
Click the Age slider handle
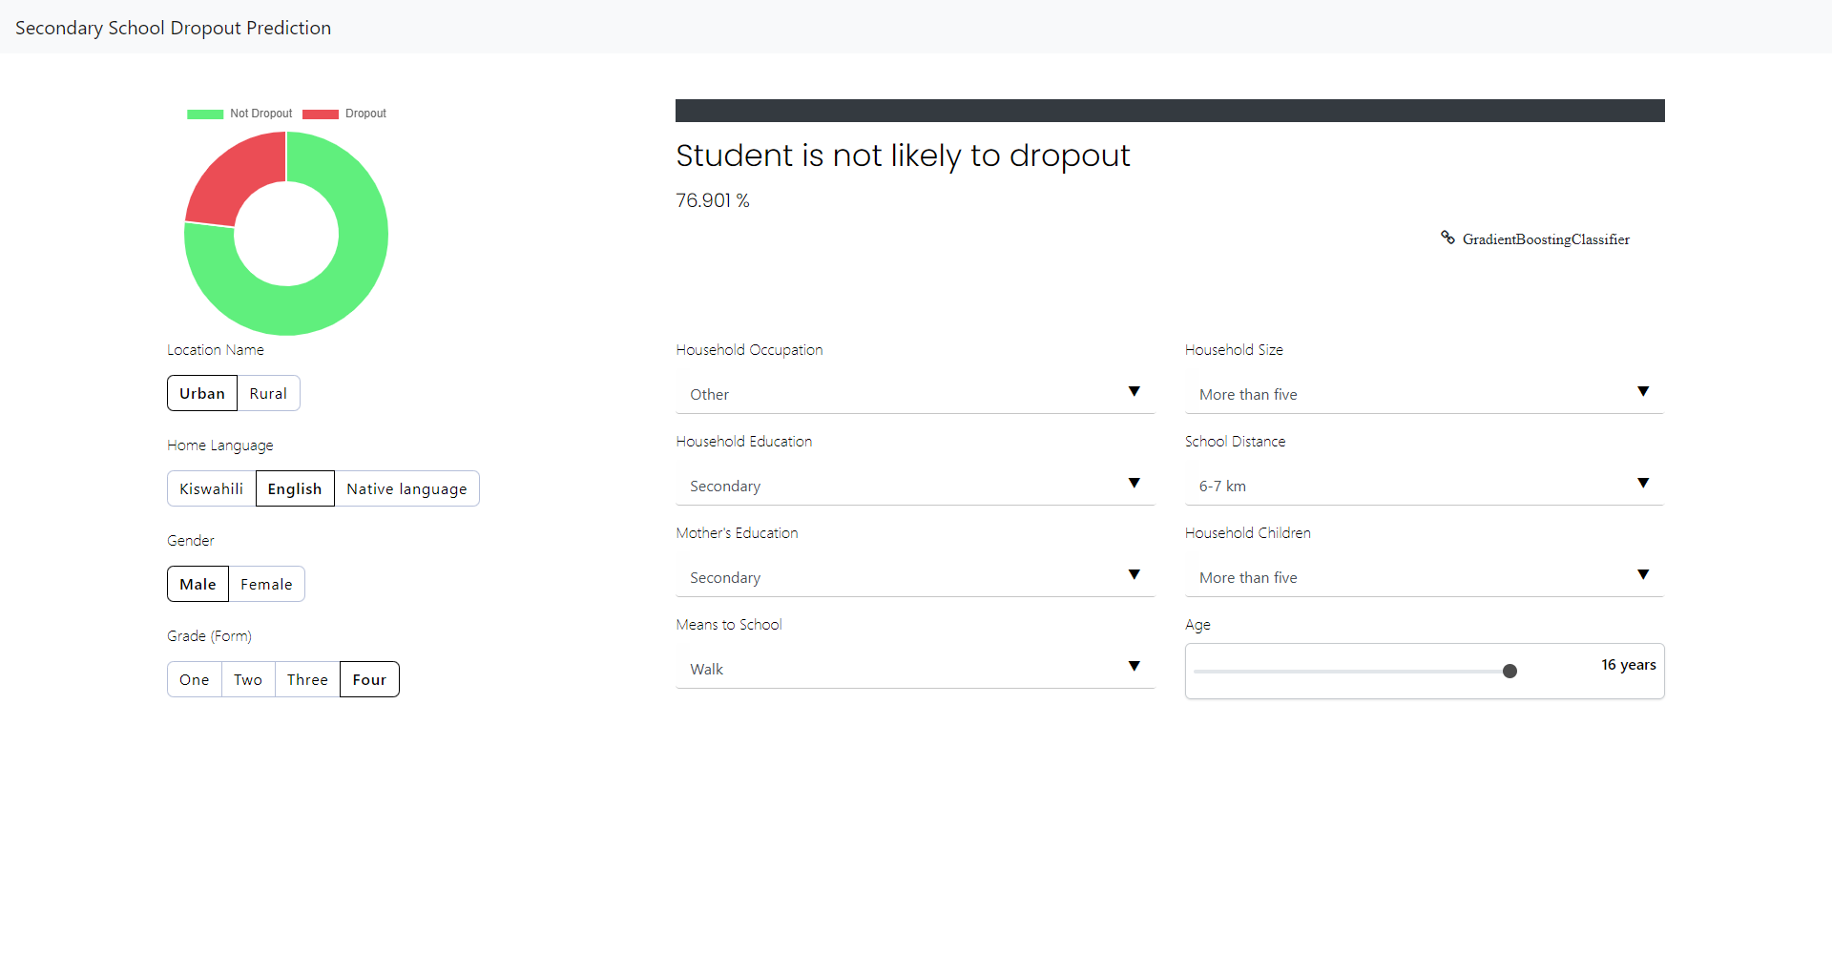[1509, 672]
